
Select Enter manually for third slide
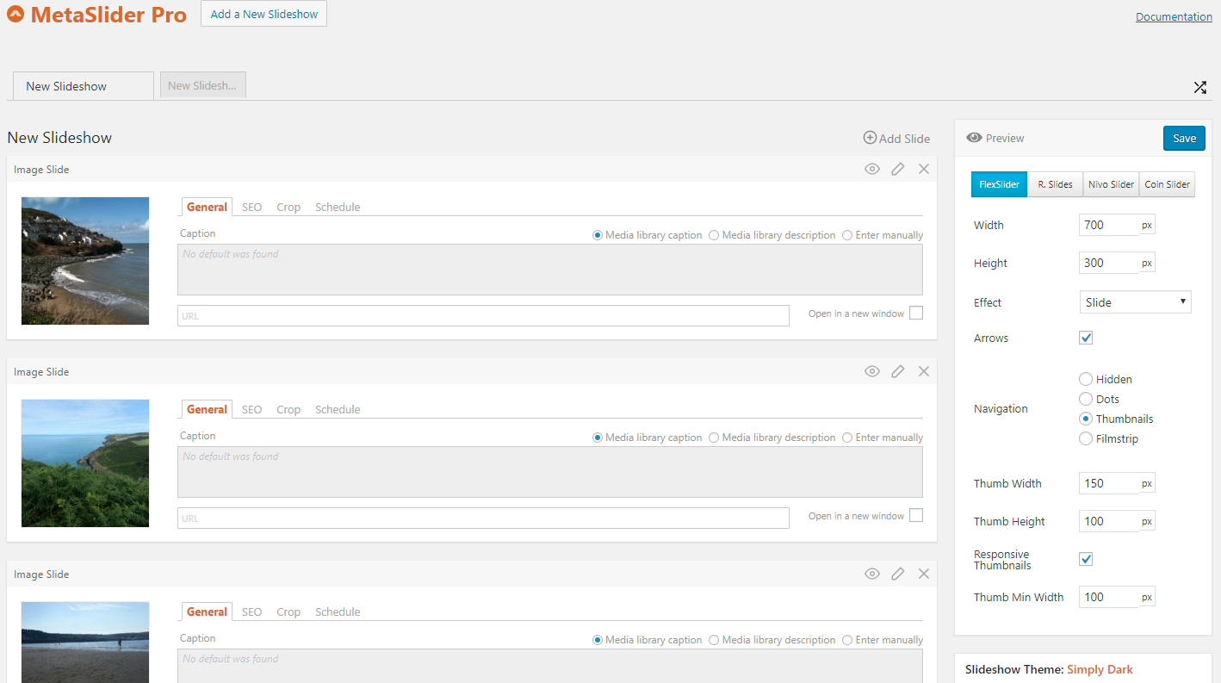coord(847,640)
